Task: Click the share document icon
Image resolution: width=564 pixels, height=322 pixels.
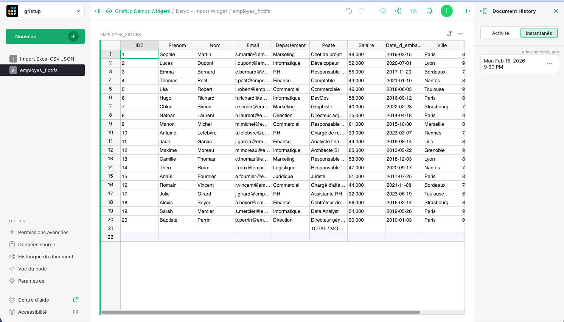Action: click(398, 11)
